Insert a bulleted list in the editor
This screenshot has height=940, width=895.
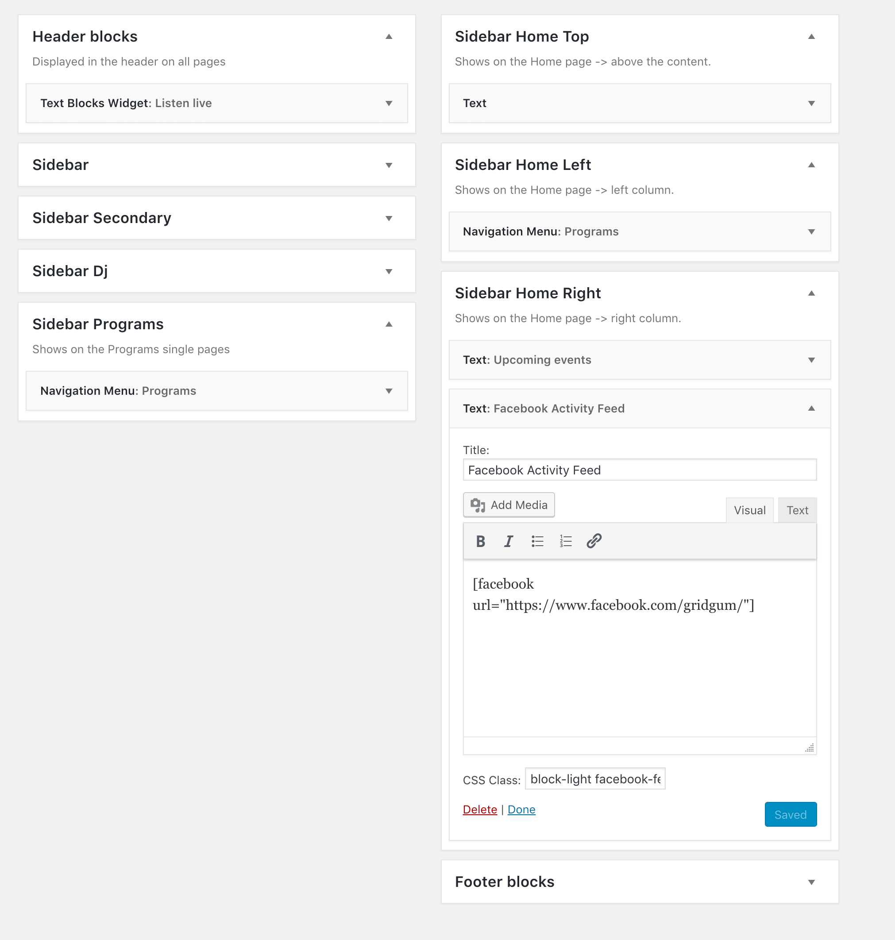pos(537,540)
